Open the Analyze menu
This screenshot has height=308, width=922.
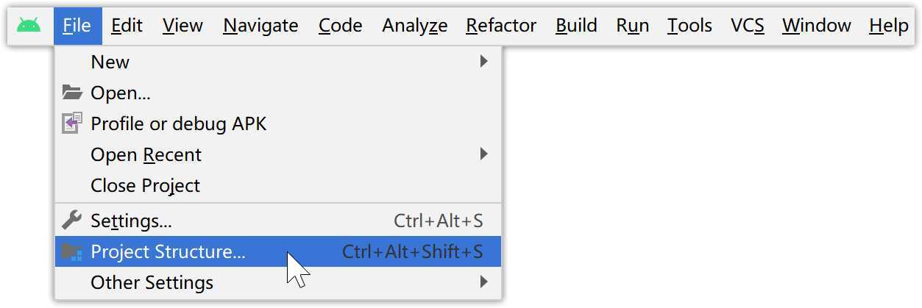coord(415,26)
